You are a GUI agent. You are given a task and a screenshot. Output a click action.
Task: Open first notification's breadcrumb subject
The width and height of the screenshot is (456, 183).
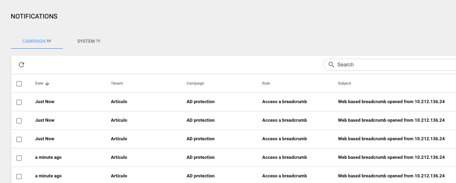click(391, 101)
